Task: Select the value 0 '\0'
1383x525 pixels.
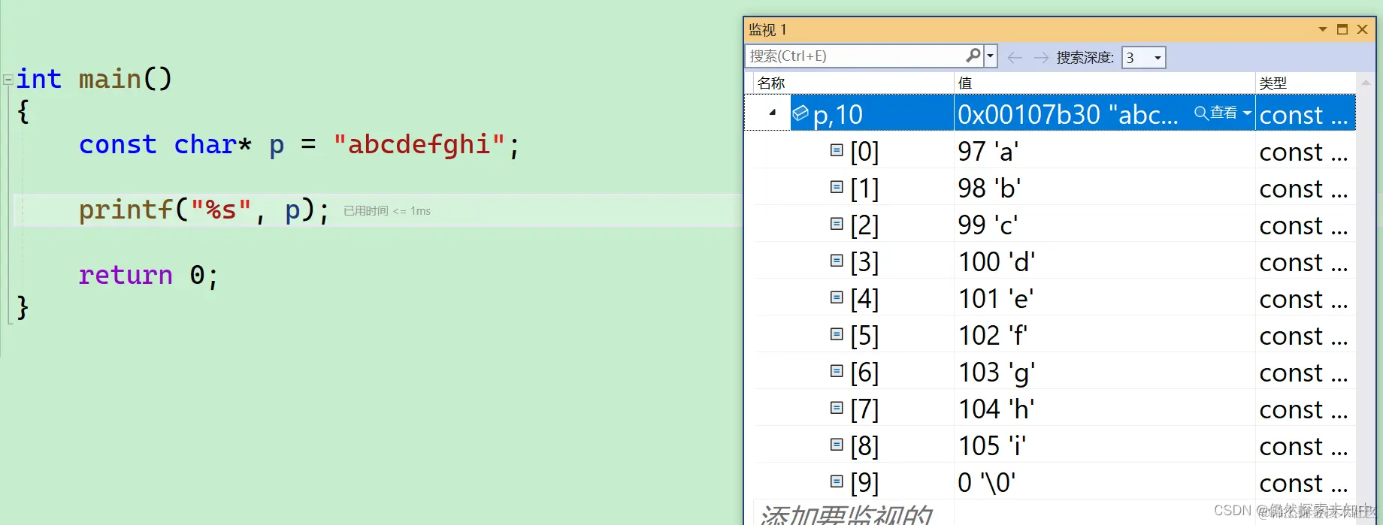Action: point(987,483)
